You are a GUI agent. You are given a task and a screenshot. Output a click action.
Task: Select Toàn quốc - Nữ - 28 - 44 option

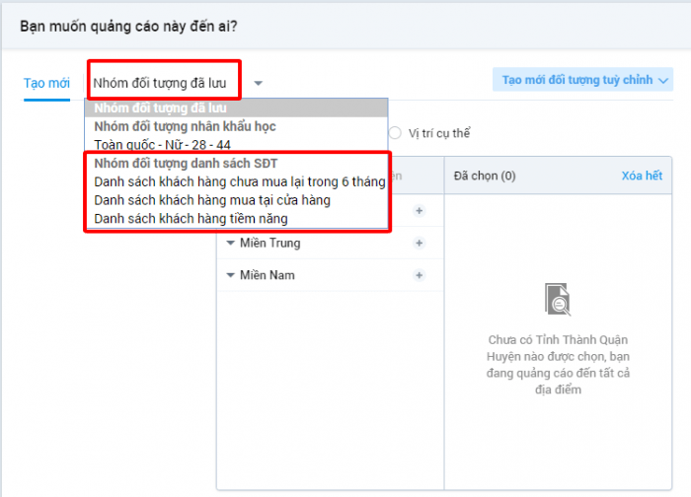162,143
